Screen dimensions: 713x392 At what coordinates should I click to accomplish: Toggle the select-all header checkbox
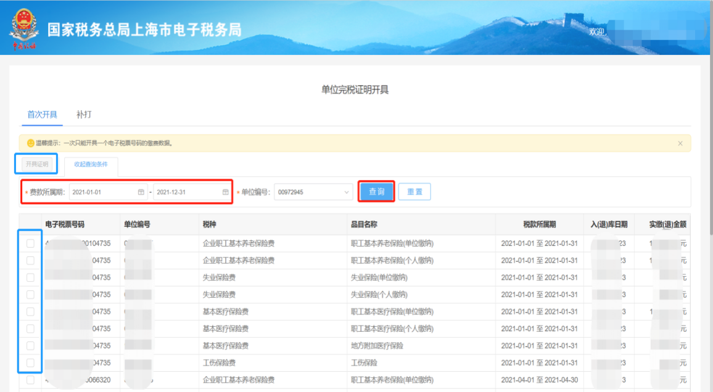tap(30, 225)
